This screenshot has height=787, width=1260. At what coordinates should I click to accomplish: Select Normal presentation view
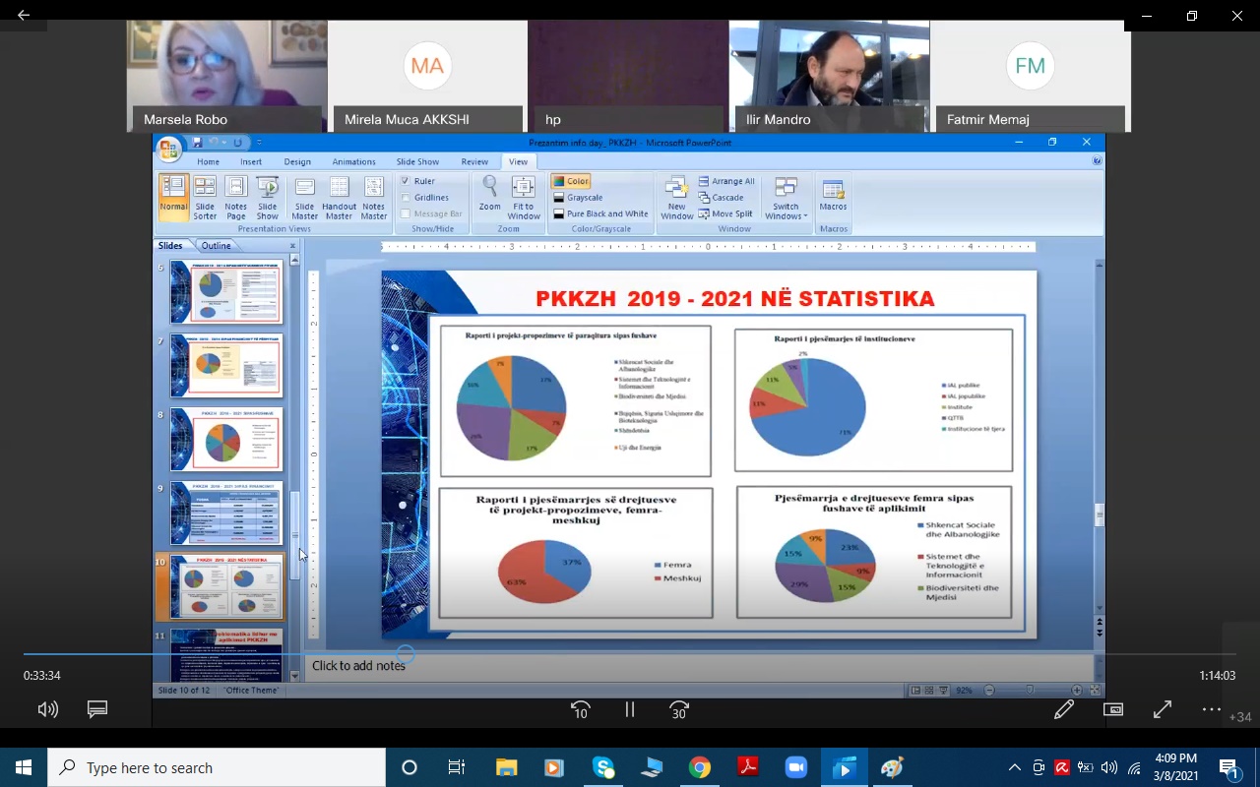(174, 198)
